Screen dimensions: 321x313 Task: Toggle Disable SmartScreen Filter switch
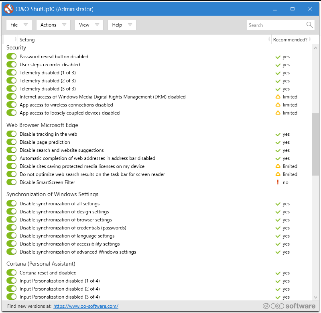pyautogui.click(x=12, y=182)
